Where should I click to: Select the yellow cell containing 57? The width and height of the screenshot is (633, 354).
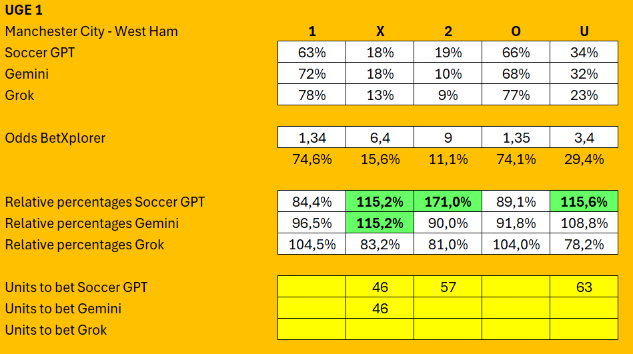pyautogui.click(x=448, y=287)
